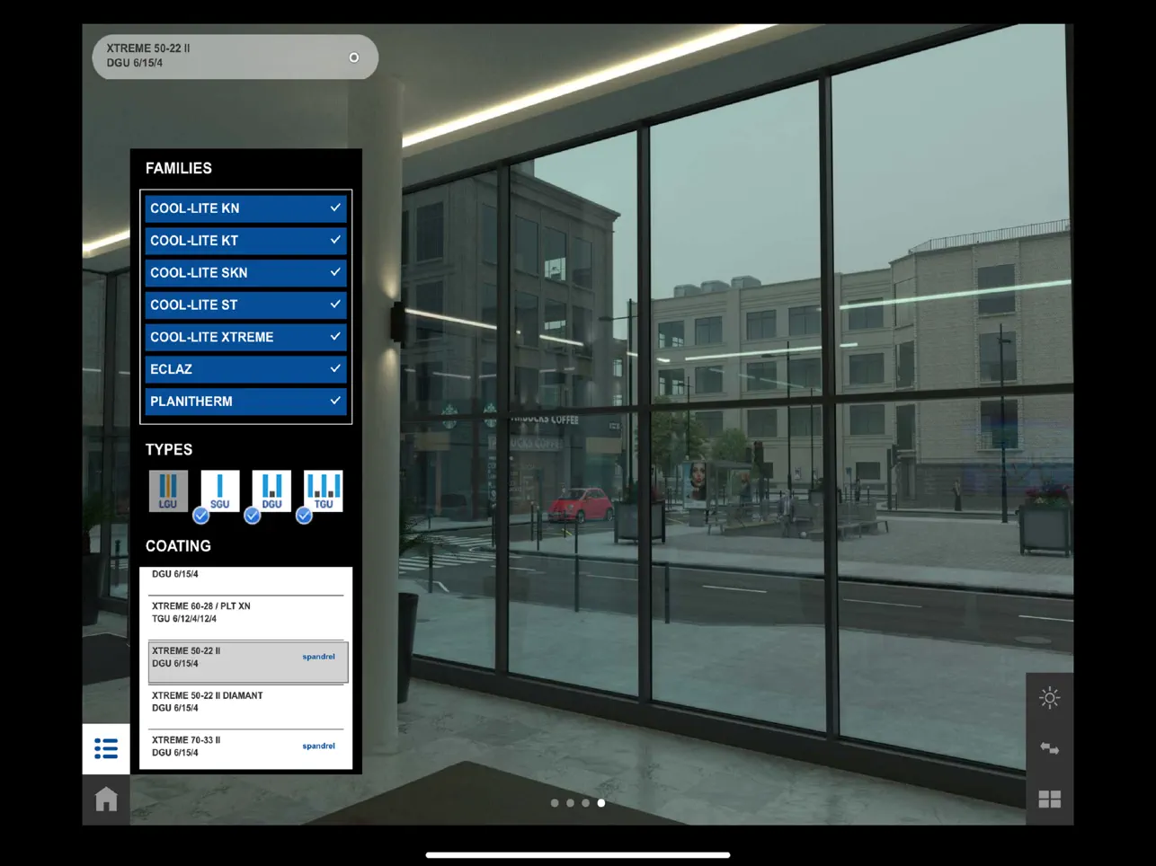Screen dimensions: 1156x866
Task: Uncheck the COOL-LITE XTREME family
Action: point(245,337)
